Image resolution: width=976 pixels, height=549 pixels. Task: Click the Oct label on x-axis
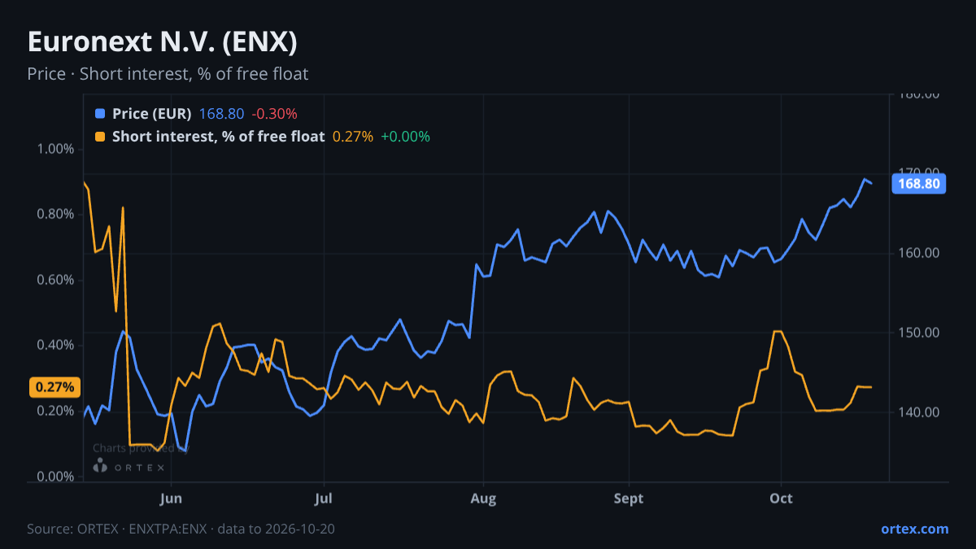click(x=781, y=498)
